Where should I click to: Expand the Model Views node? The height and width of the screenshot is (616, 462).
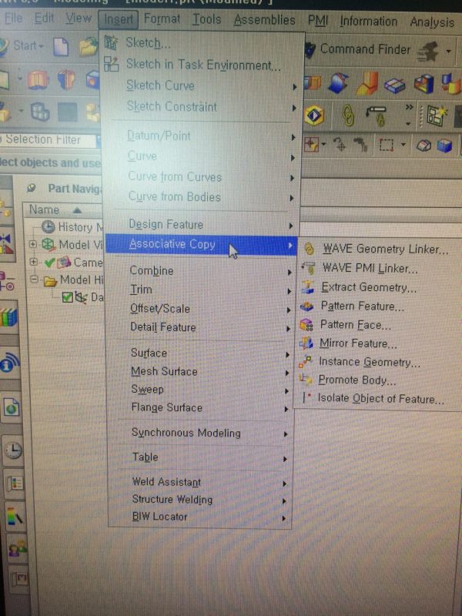pyautogui.click(x=33, y=244)
